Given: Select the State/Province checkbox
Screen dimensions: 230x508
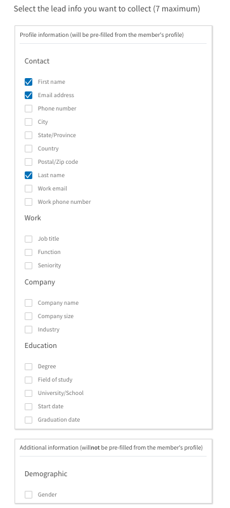Looking at the screenshot, I should [29, 135].
